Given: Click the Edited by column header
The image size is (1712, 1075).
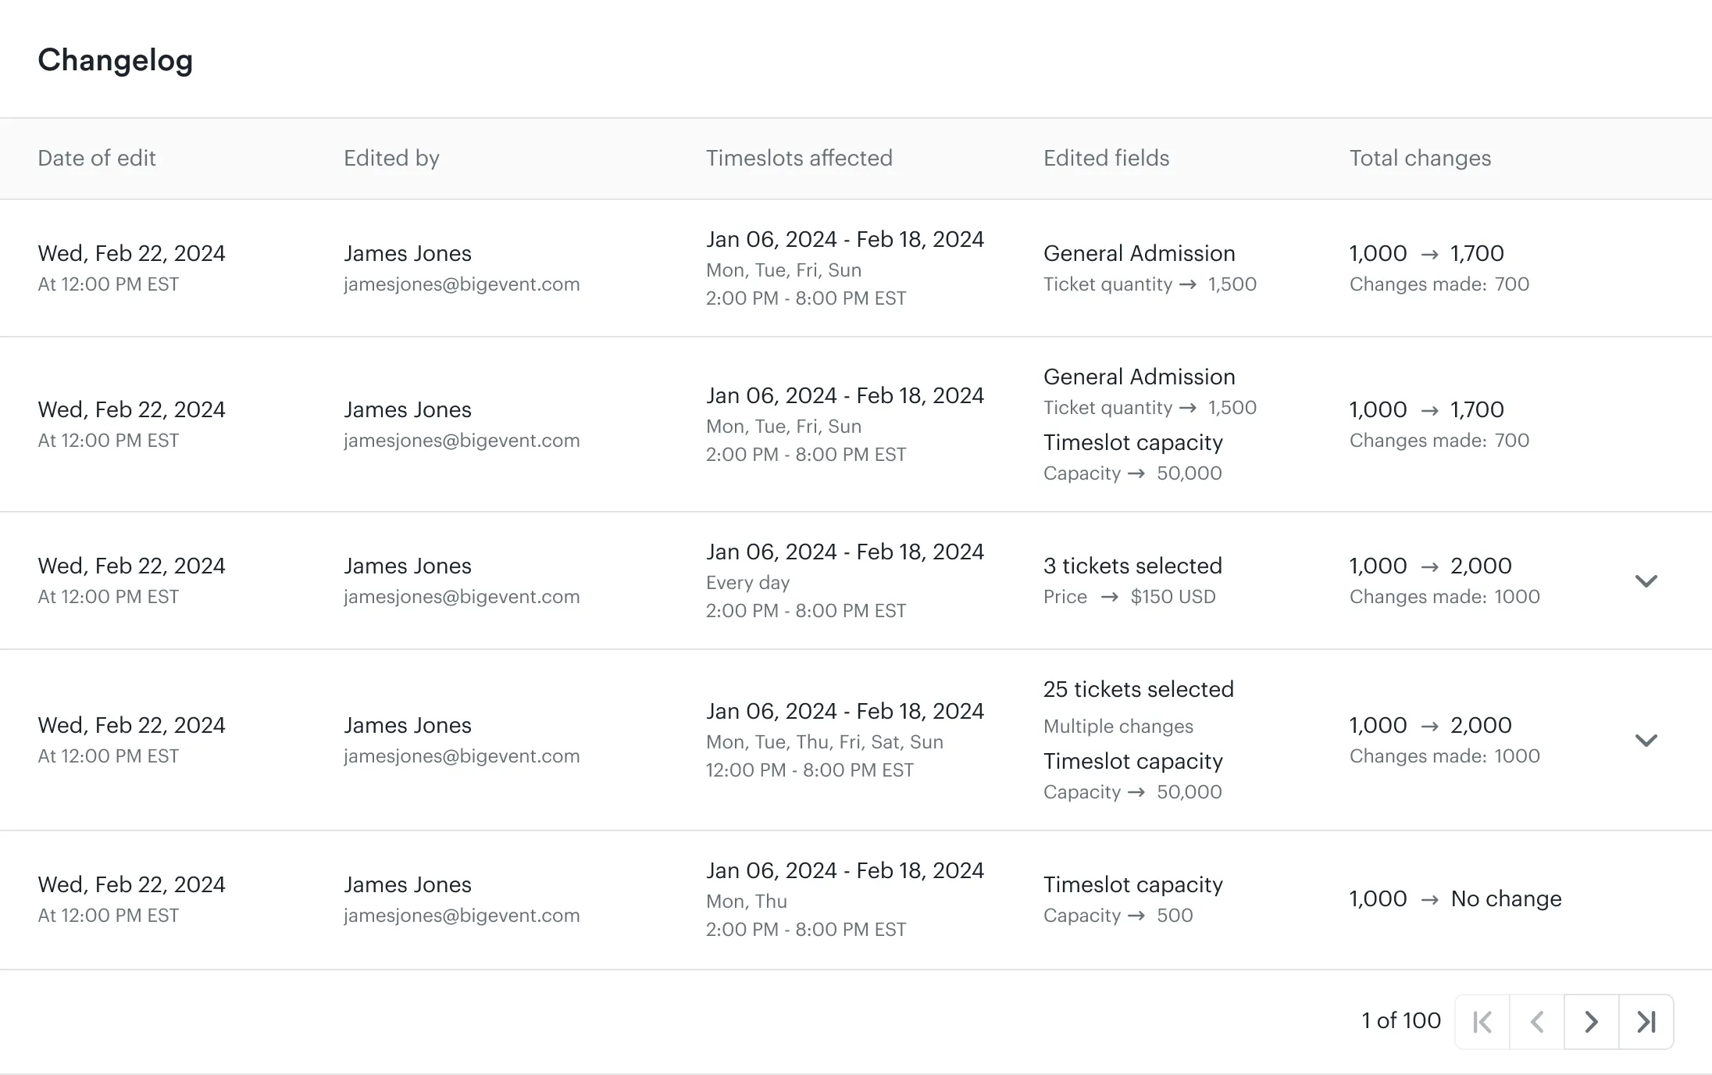Looking at the screenshot, I should [x=391, y=159].
